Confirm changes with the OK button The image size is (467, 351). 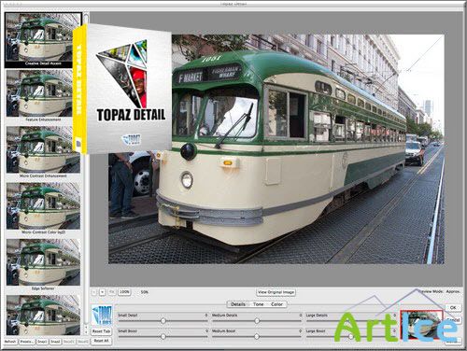(x=453, y=307)
